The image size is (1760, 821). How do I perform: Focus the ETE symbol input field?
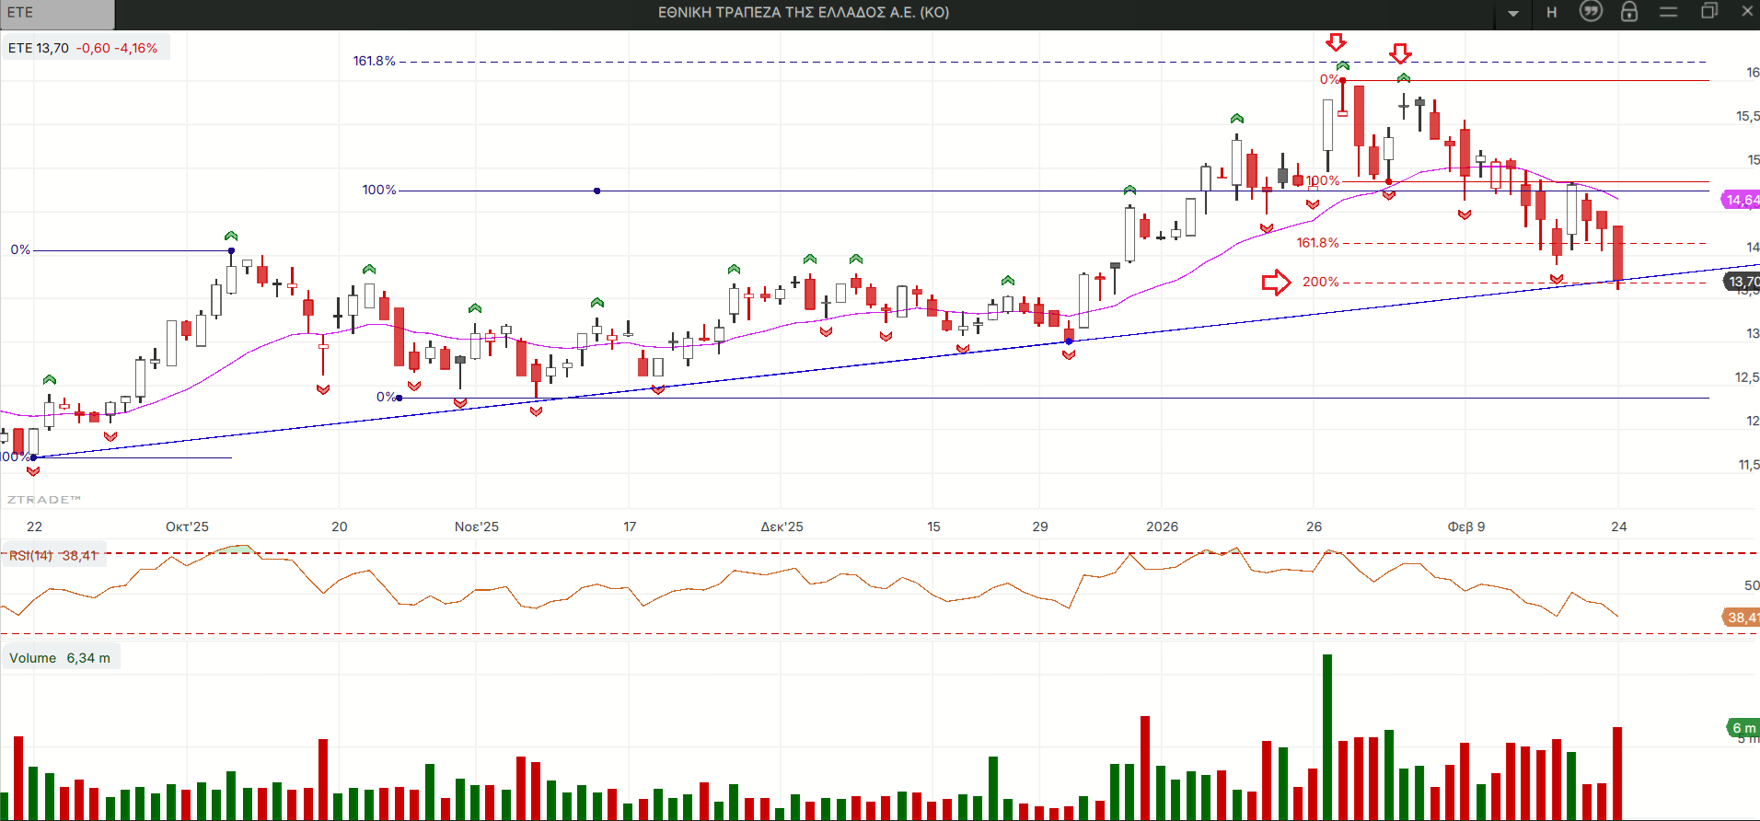click(57, 13)
